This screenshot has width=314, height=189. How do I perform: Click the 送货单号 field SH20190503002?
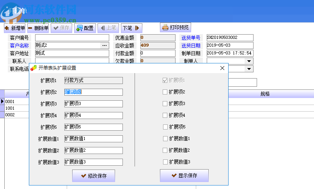point(230,38)
